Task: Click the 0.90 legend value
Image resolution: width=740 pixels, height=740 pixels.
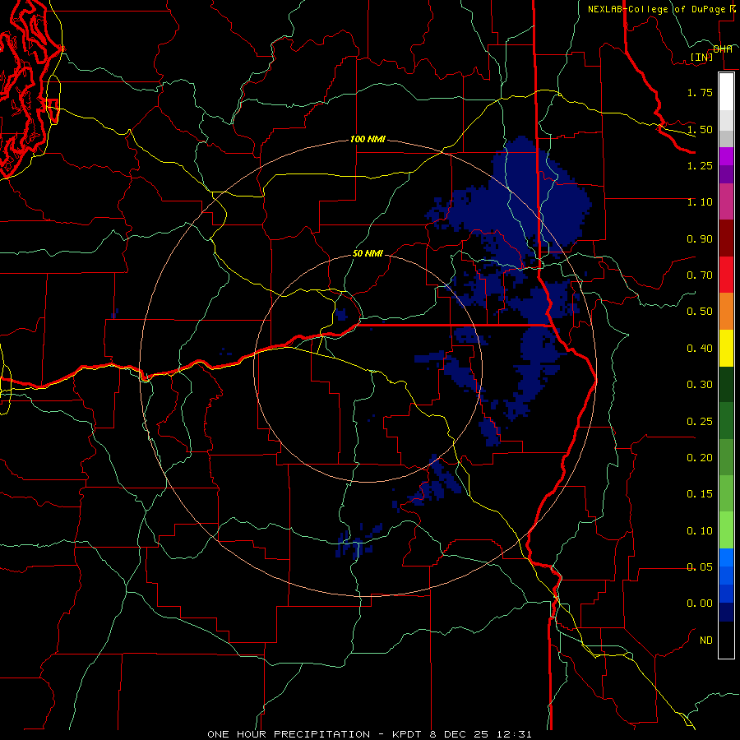Action: tap(700, 238)
